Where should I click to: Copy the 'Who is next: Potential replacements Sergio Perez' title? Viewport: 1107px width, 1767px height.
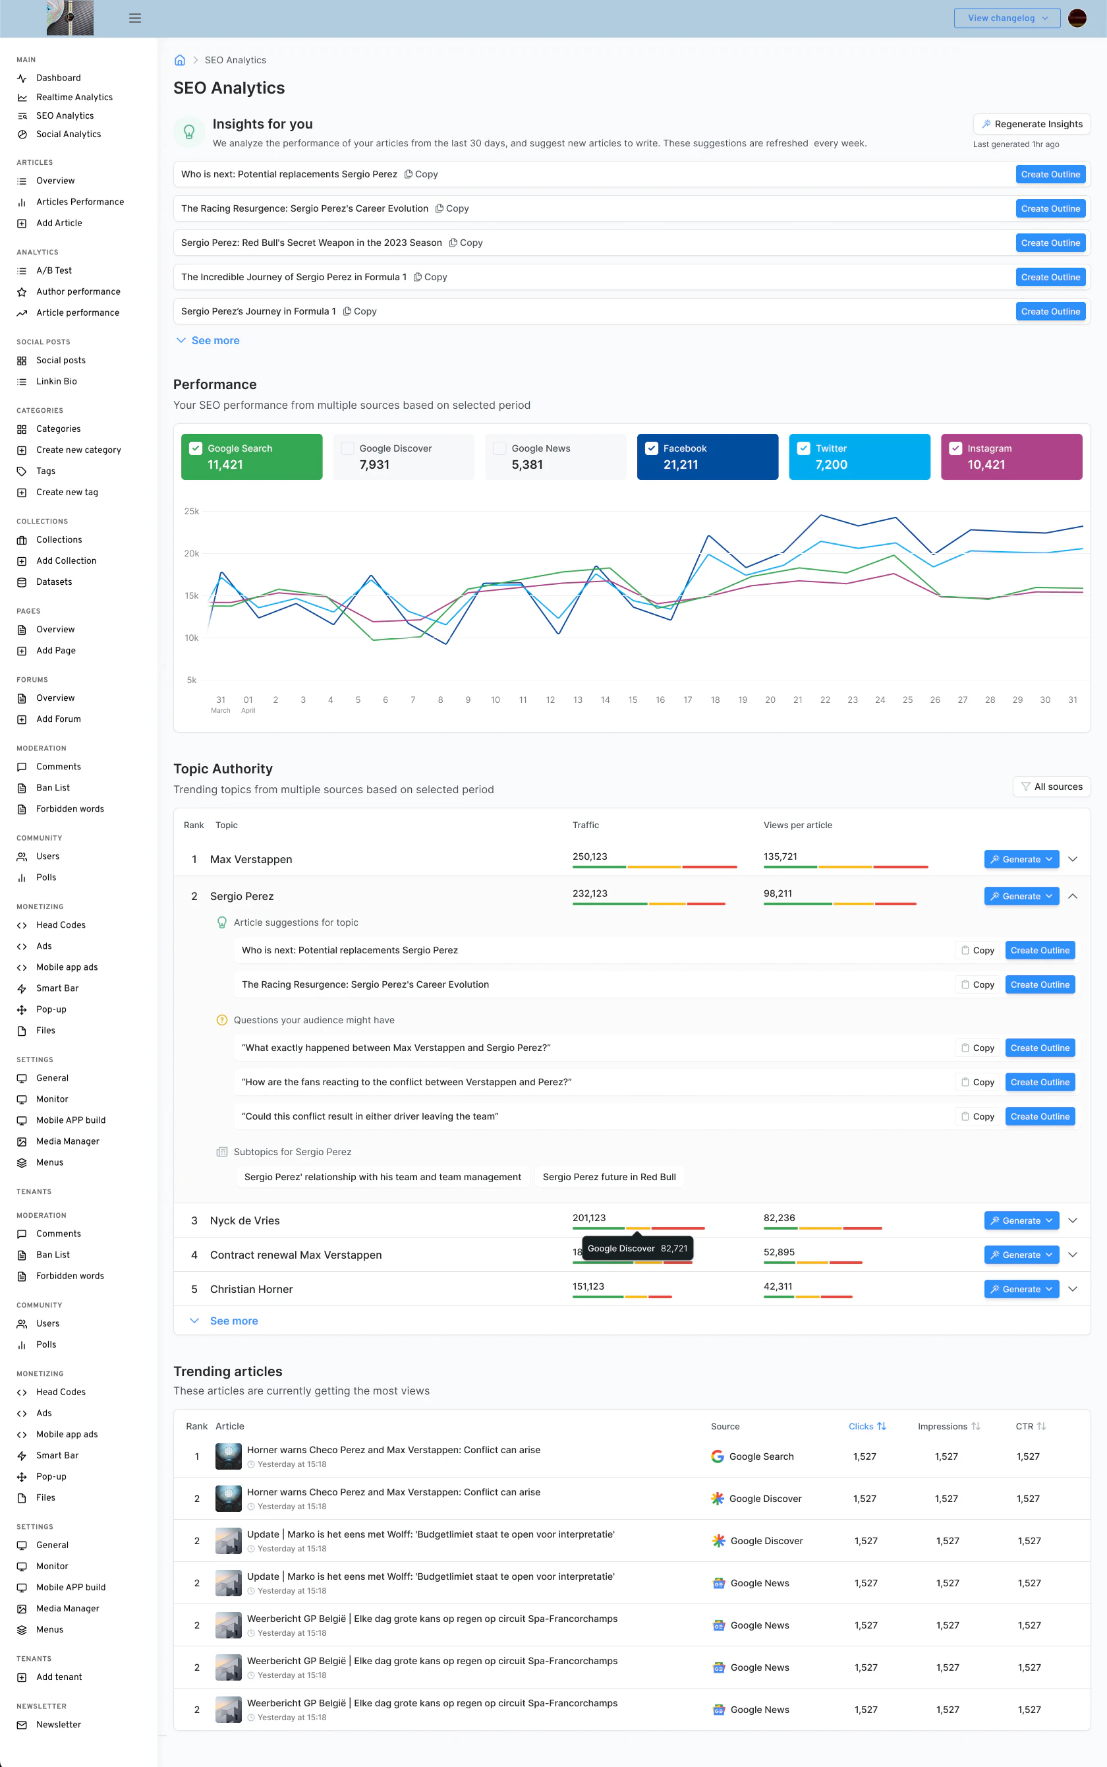coord(421,174)
